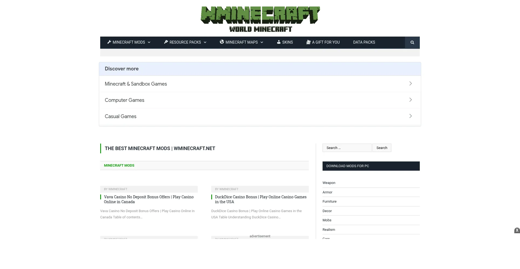
Task: Click the wrench icon beside Minecraft Mods
Action: coord(109,42)
